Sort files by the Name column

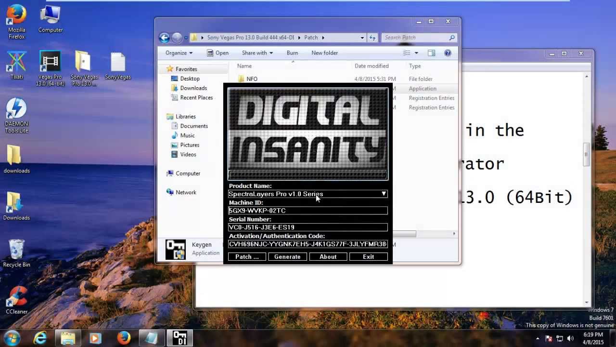point(244,66)
